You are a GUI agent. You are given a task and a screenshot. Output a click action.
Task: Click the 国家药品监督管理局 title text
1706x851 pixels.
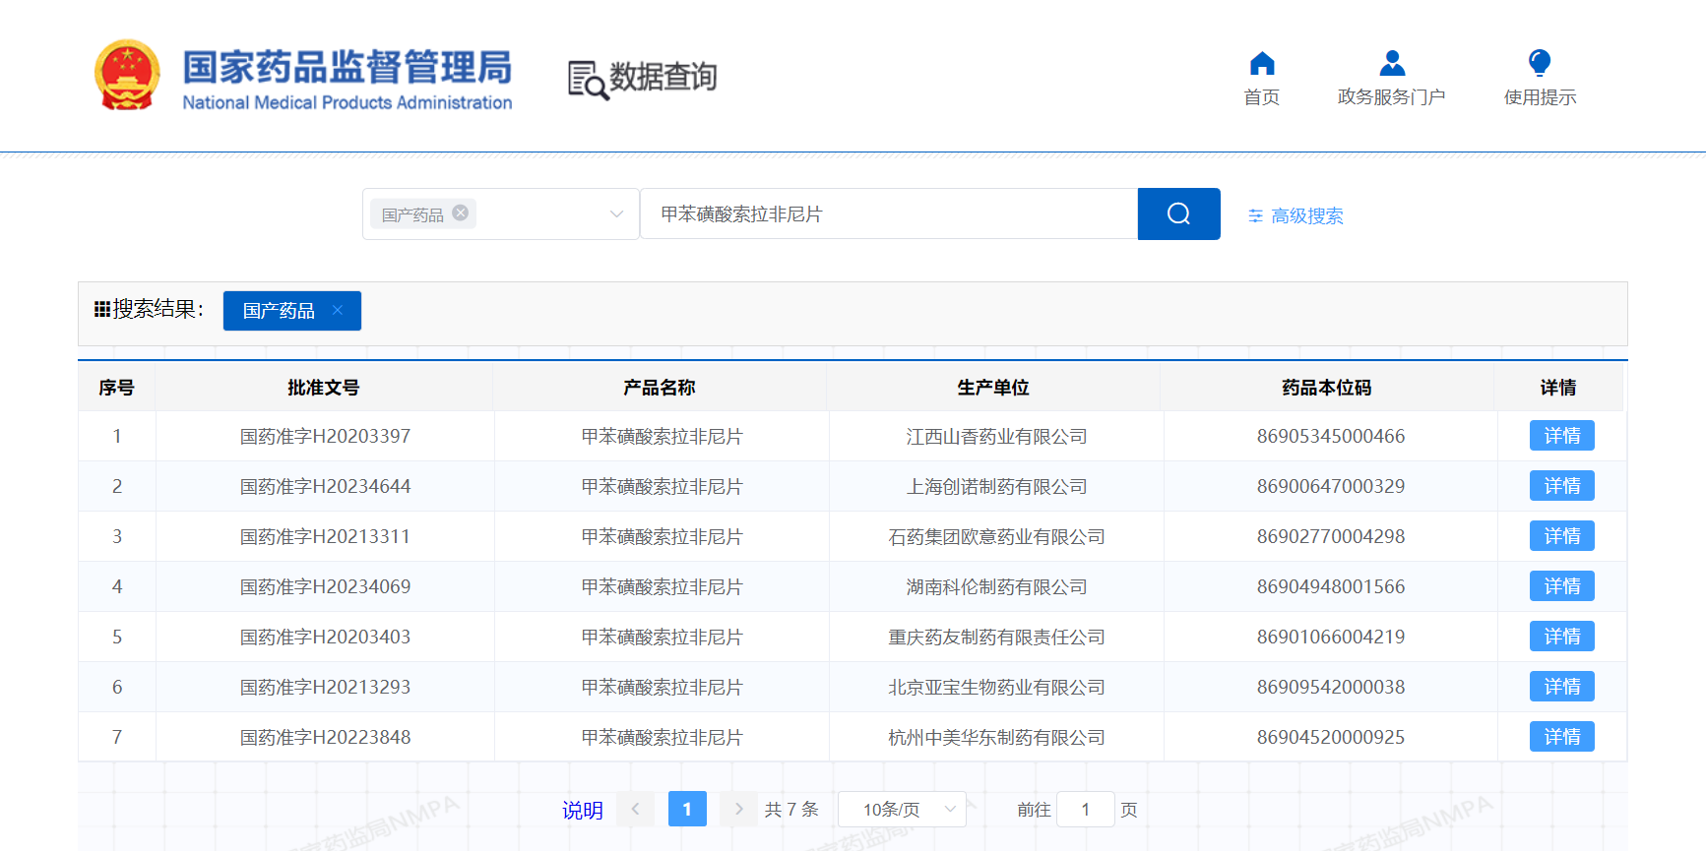(x=348, y=67)
